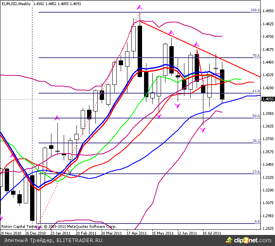Click the clip2net logo icon
The image size is (275, 246).
[229, 239]
